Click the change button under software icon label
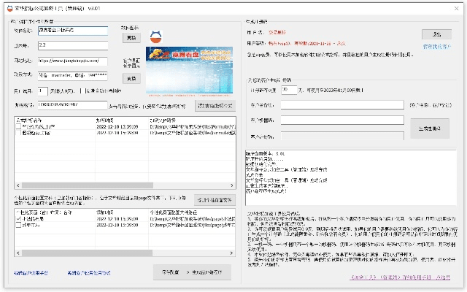 [x=131, y=38]
